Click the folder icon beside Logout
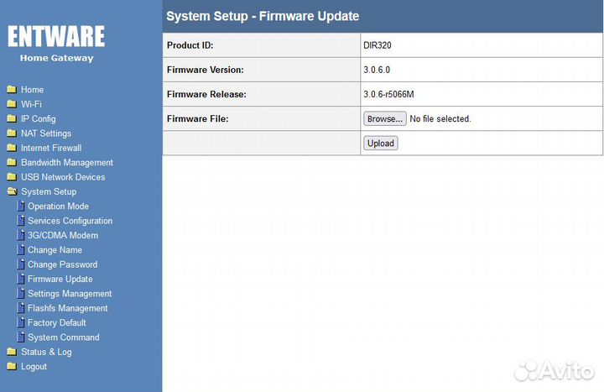604x392 pixels. pyautogui.click(x=12, y=367)
